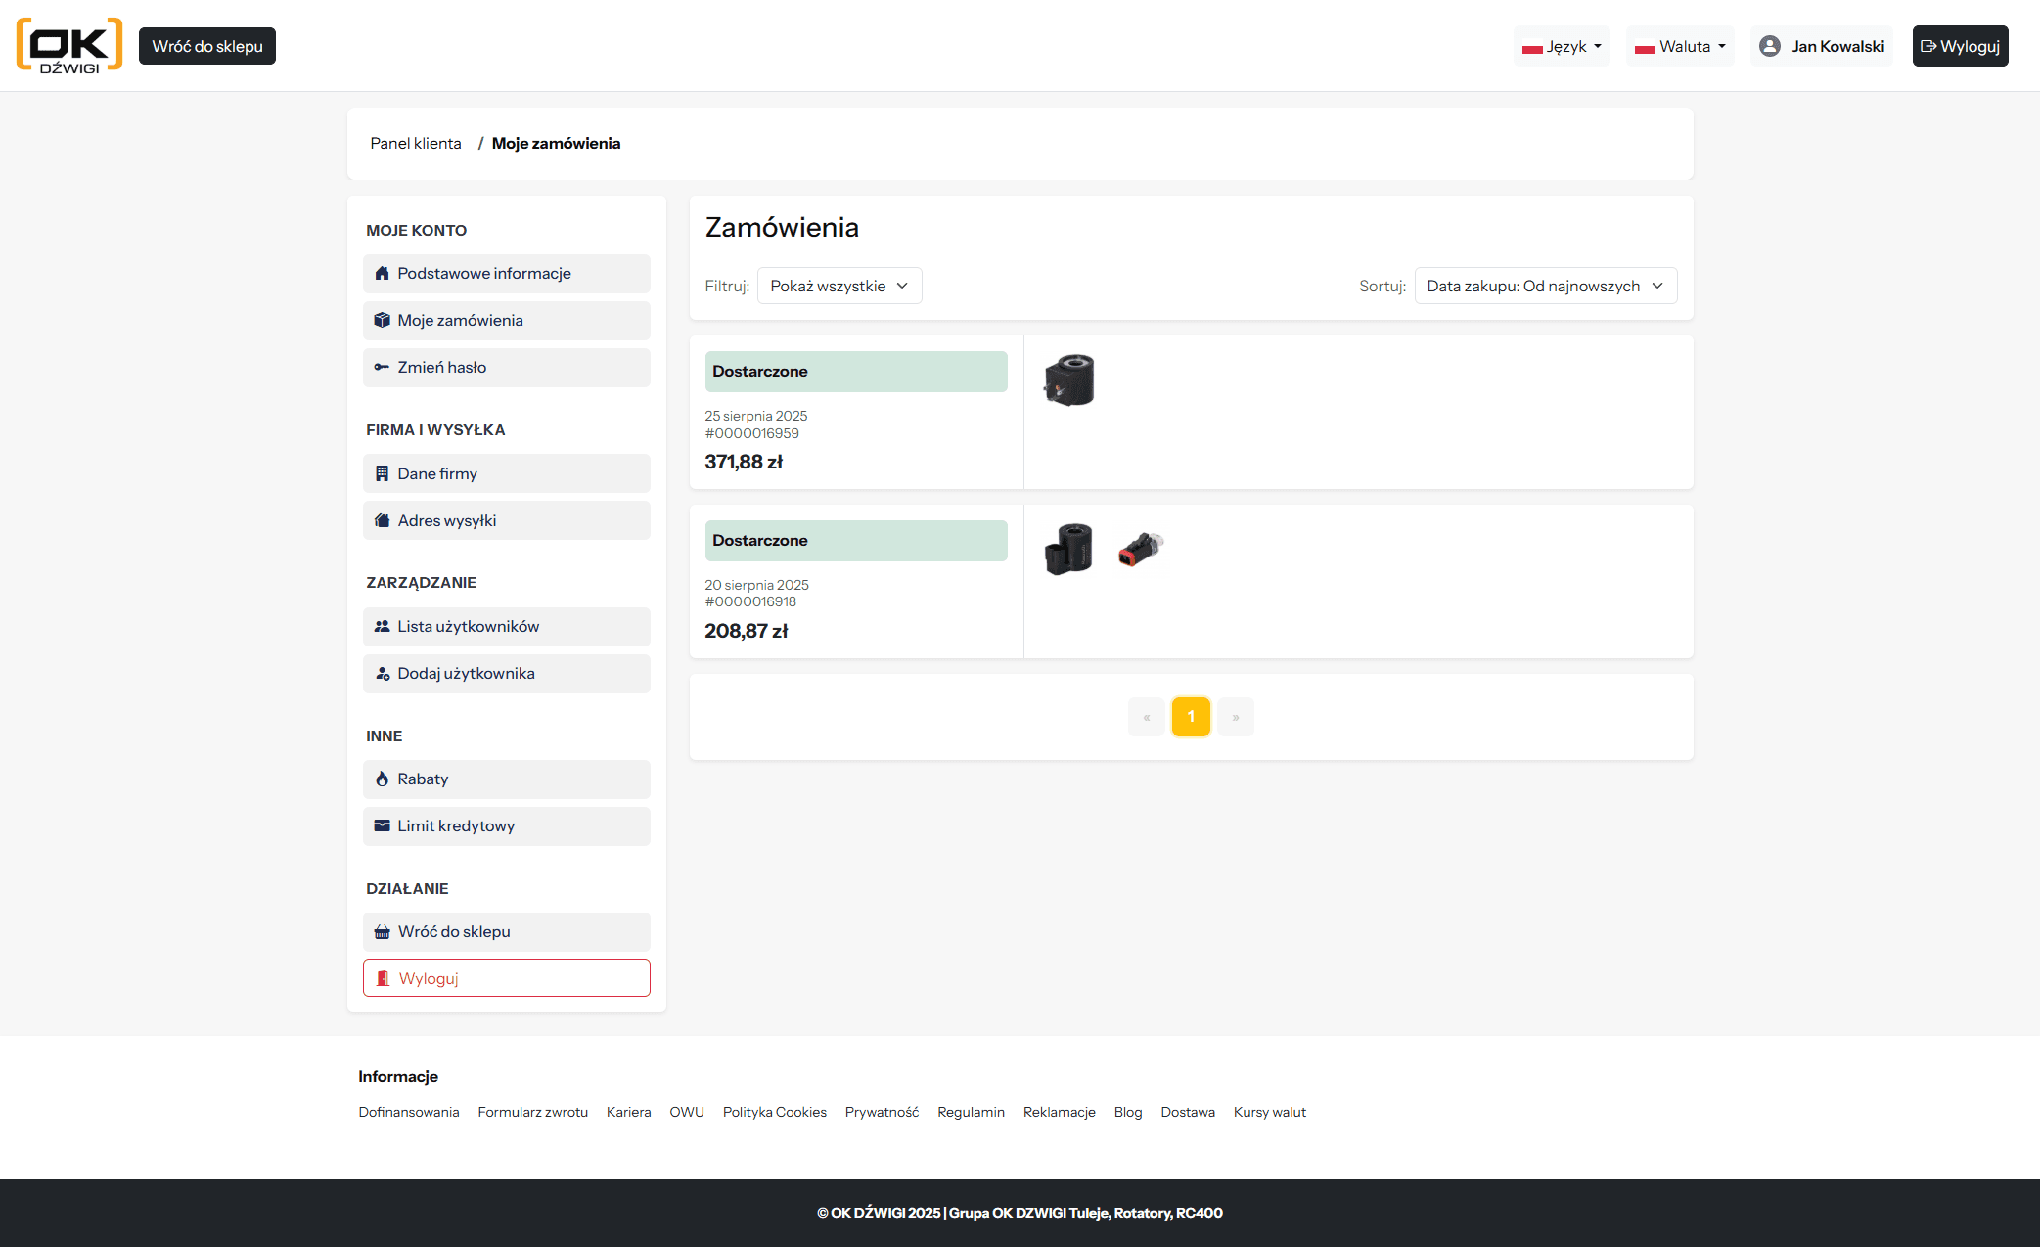Image resolution: width=2040 pixels, height=1247 pixels.
Task: Select the home icon beside Podstawowe informacje
Action: [x=383, y=274]
